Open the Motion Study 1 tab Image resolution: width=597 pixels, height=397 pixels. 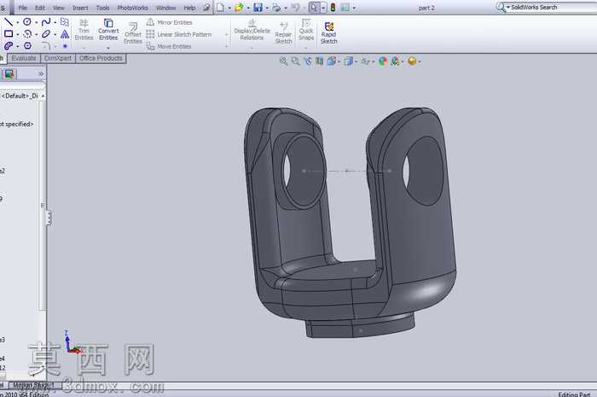point(33,385)
